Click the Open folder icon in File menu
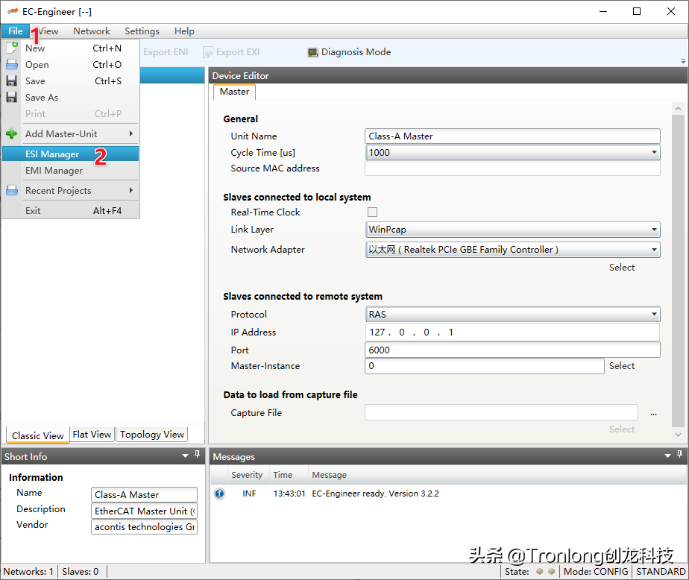Screen dimensions: 689x580 (x=11, y=64)
